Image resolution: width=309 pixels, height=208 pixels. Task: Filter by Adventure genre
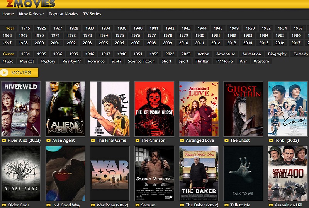click(226, 54)
